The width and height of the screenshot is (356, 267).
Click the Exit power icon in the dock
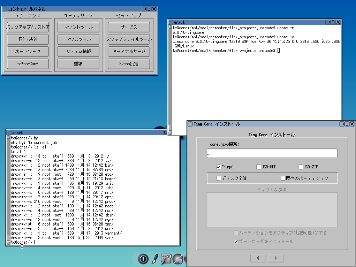click(x=143, y=259)
